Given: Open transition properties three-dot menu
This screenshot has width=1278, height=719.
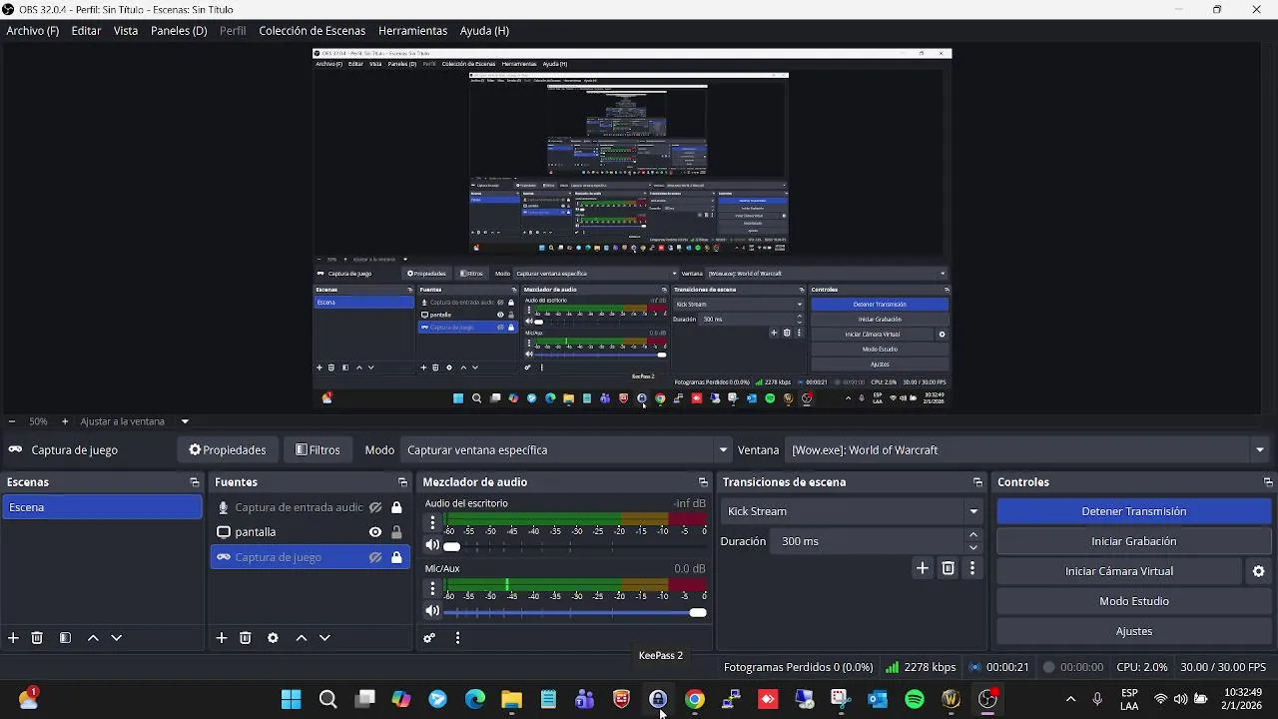Looking at the screenshot, I should [972, 568].
